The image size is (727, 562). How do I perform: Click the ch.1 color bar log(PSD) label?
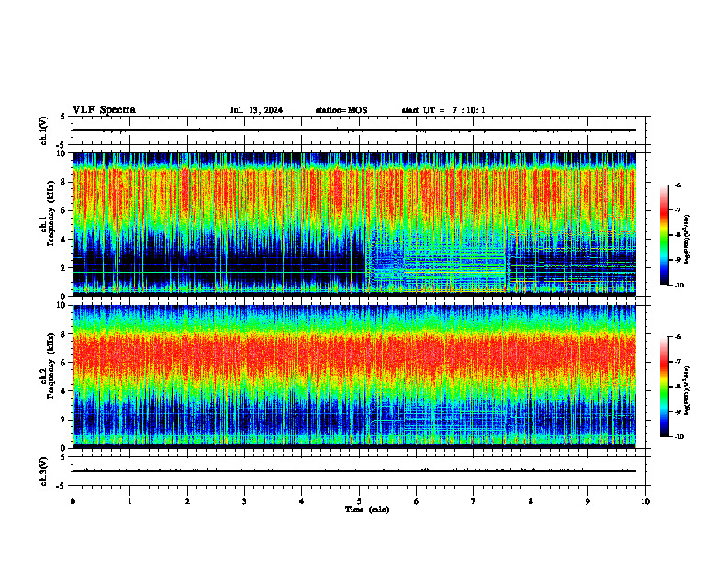[x=688, y=240]
